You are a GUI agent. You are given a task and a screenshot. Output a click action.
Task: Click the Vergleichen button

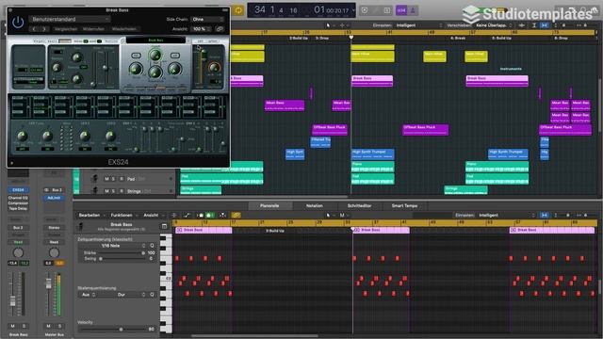(65, 29)
